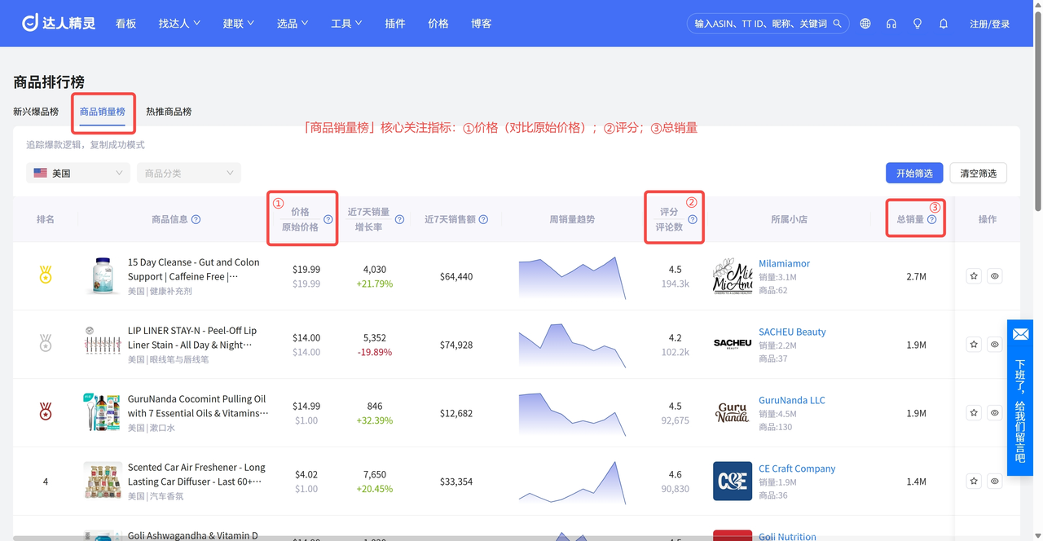Image resolution: width=1043 pixels, height=541 pixels.
Task: Click the globe language icon in header
Action: click(x=865, y=24)
